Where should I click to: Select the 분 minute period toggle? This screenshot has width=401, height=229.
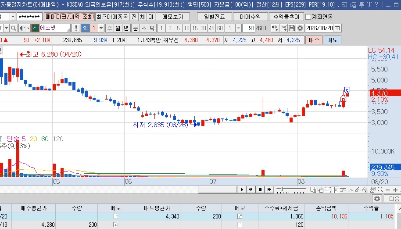[x=136, y=28]
